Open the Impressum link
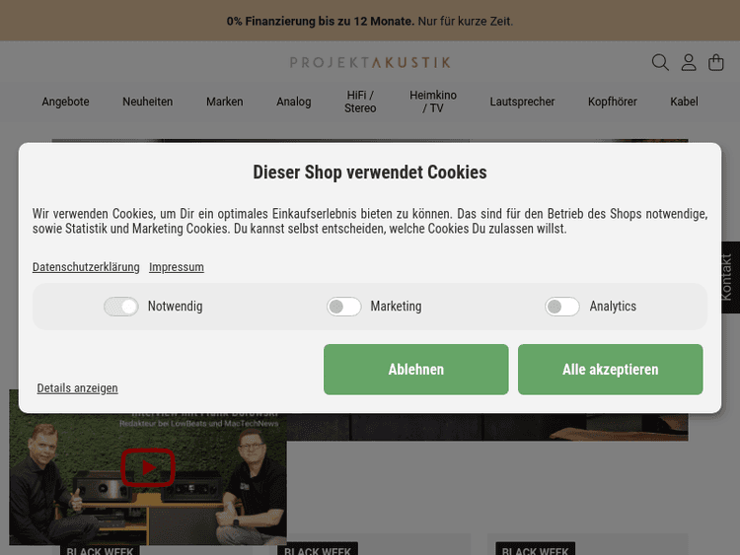Screen dimensions: 740x555 (177, 267)
